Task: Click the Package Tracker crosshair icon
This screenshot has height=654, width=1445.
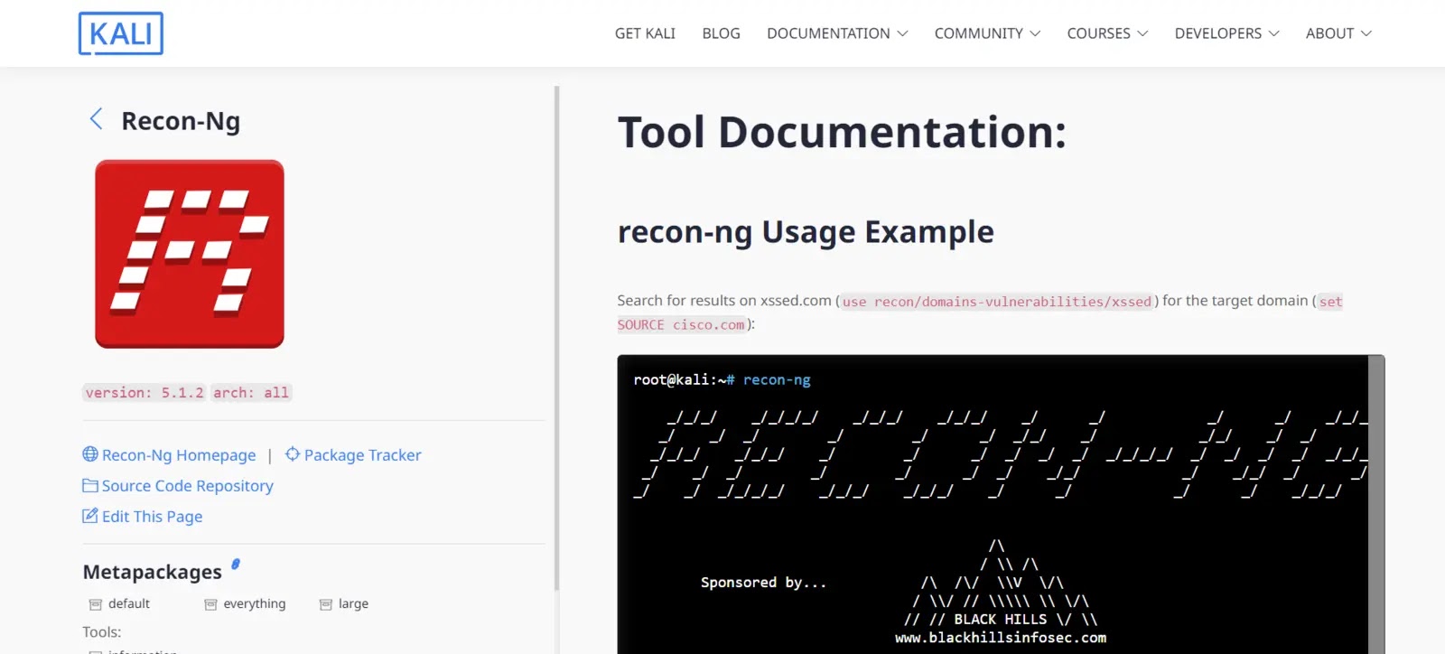Action: coord(293,454)
